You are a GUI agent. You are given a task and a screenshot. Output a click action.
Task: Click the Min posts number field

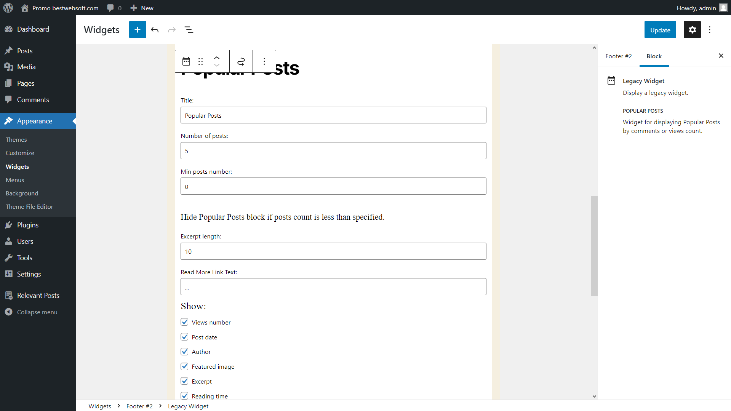[x=333, y=186]
